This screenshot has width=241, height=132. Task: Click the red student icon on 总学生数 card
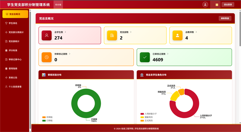pos(47,35)
